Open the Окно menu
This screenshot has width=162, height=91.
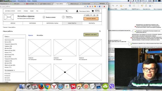click(x=29, y=1)
